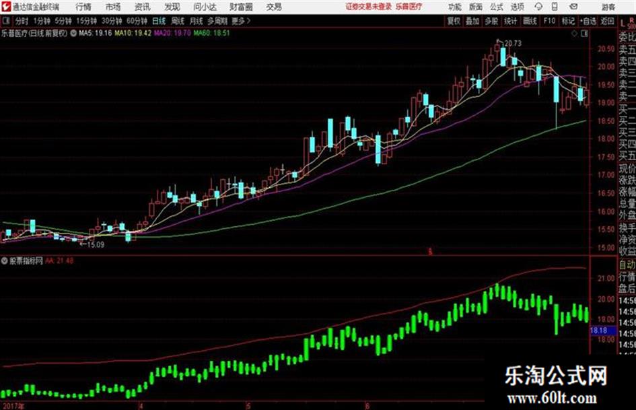Click the 多股 toolbar button
This screenshot has height=410, width=636.
491,21
